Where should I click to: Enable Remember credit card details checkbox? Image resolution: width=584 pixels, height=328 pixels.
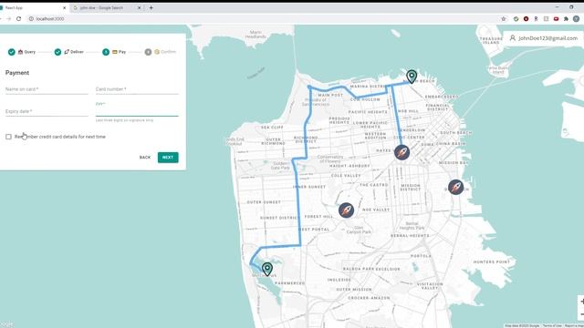8,137
